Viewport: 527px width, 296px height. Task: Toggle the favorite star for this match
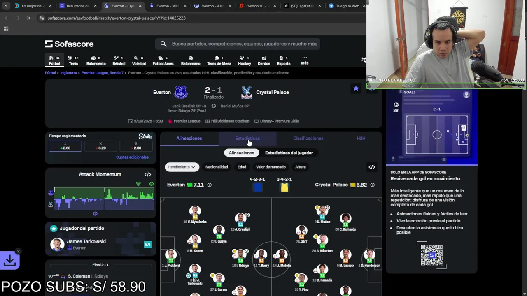tap(356, 88)
